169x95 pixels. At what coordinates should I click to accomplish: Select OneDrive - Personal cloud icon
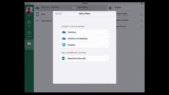[x=37, y=8]
